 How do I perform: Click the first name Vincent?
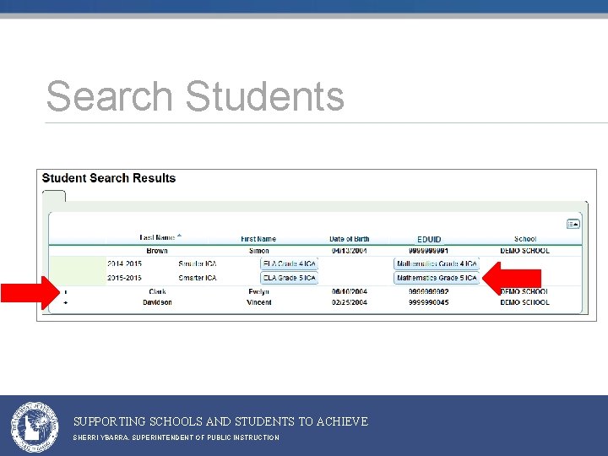point(259,302)
